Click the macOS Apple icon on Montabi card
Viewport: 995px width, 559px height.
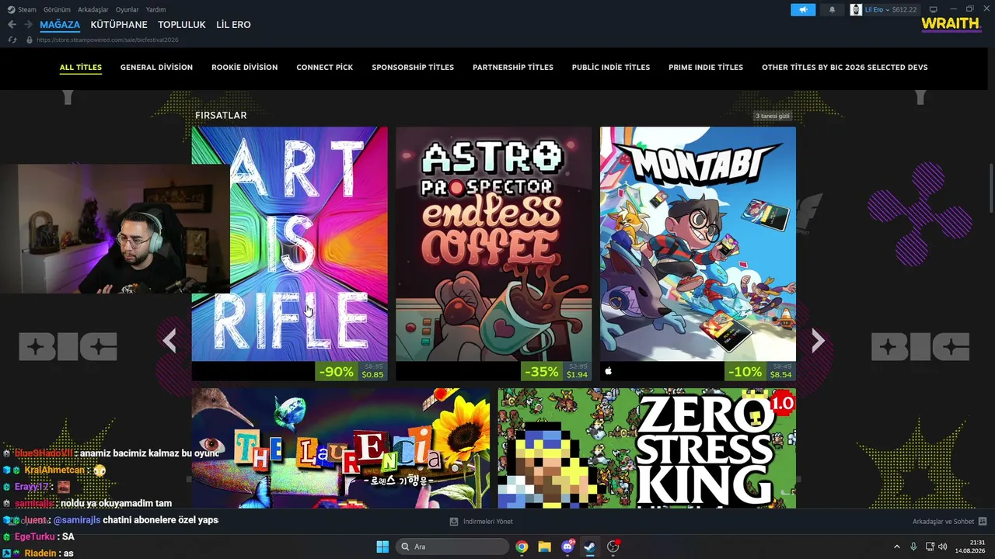click(x=608, y=371)
